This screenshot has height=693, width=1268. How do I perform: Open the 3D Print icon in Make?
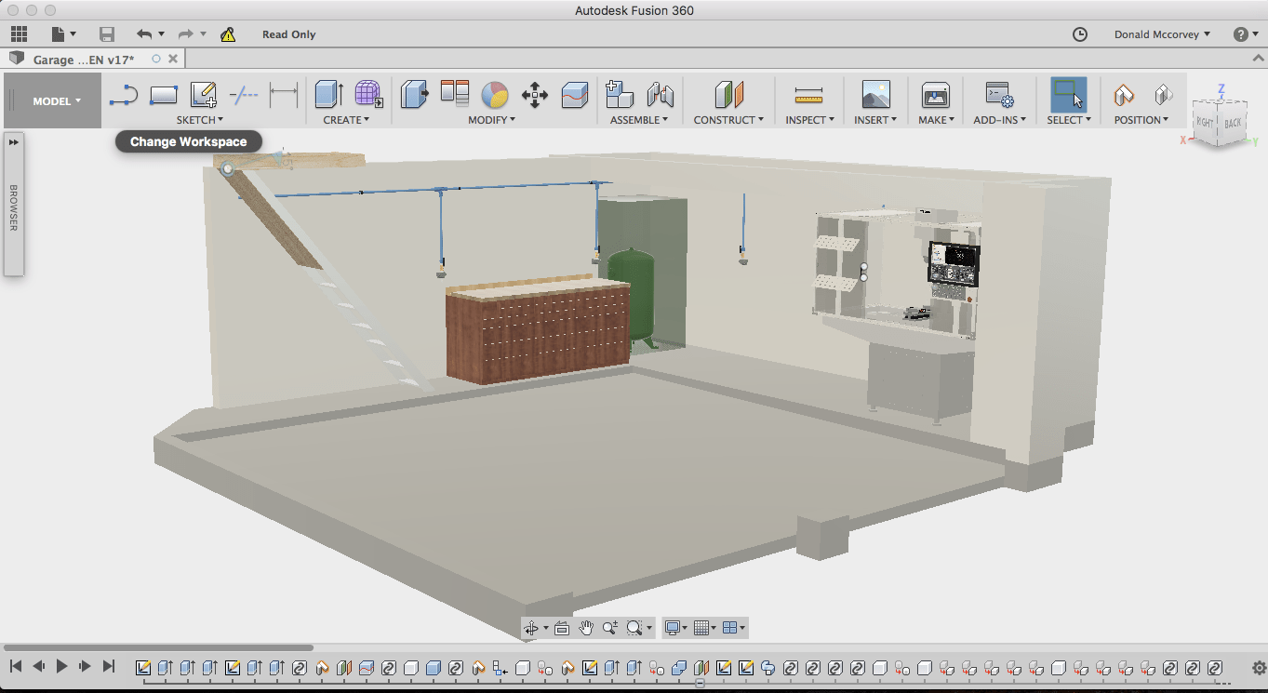coord(935,94)
